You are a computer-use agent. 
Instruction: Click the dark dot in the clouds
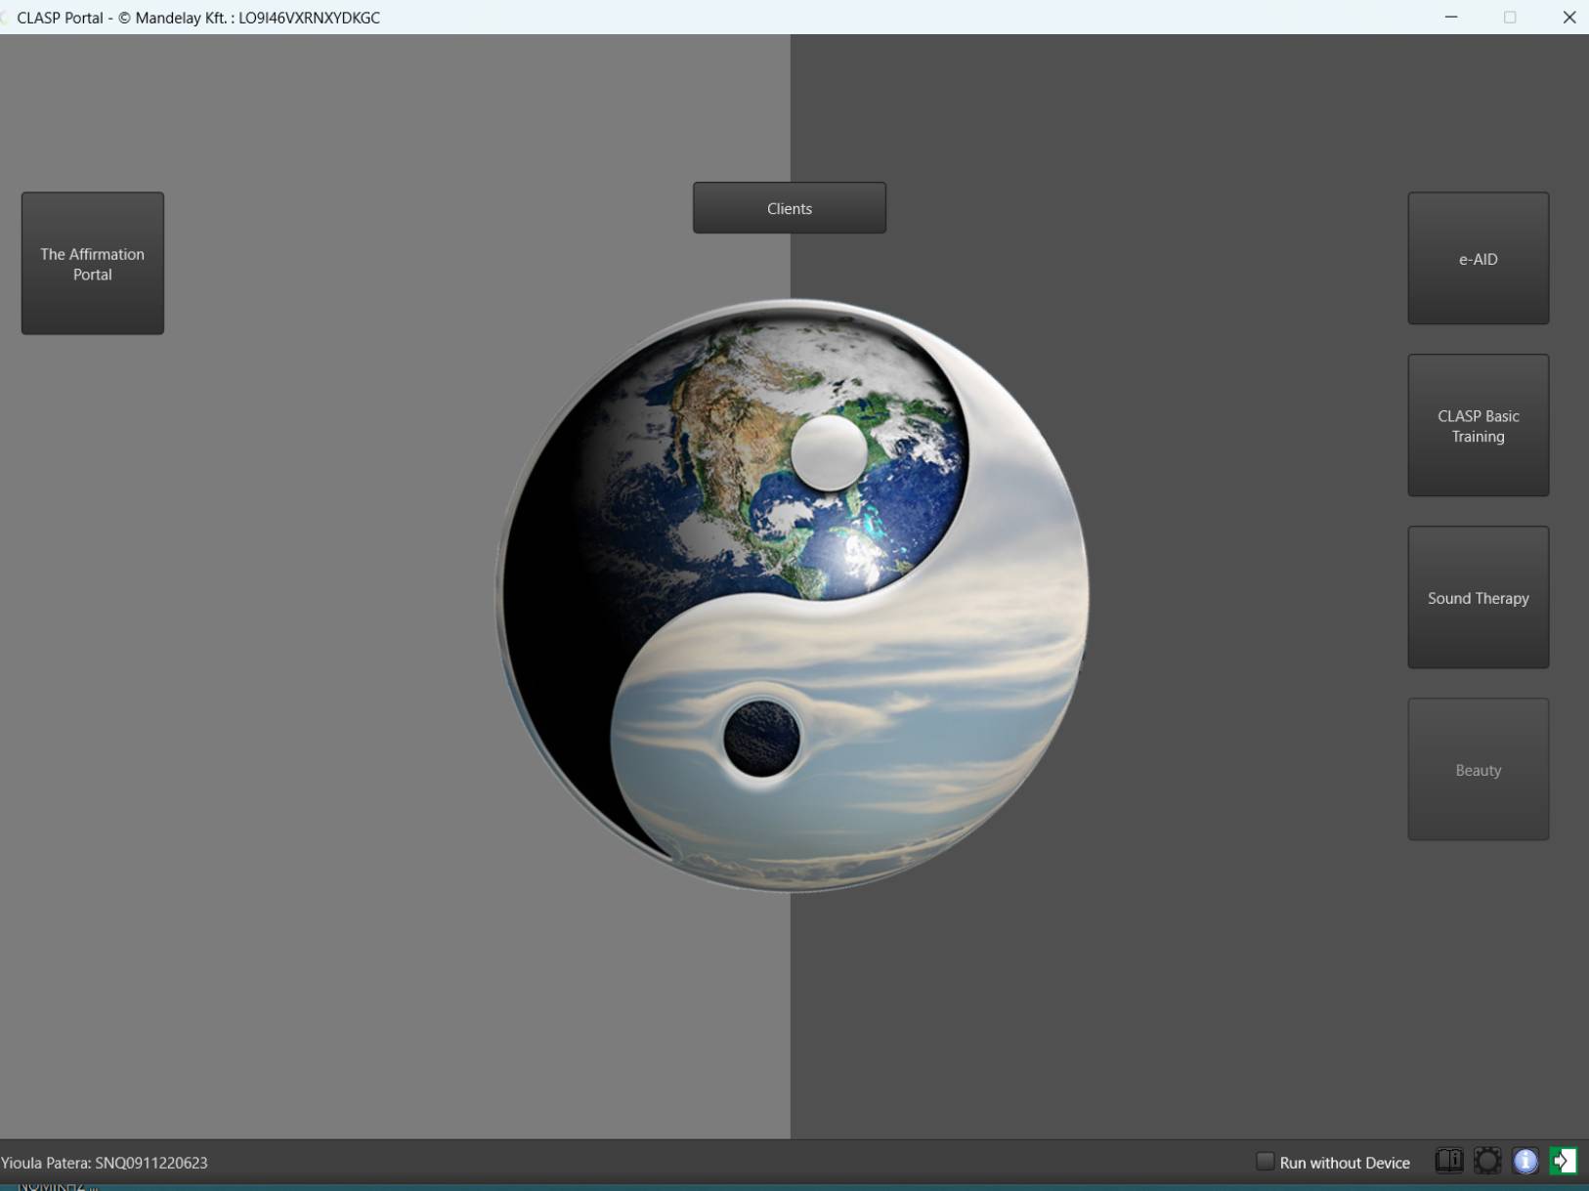[761, 739]
